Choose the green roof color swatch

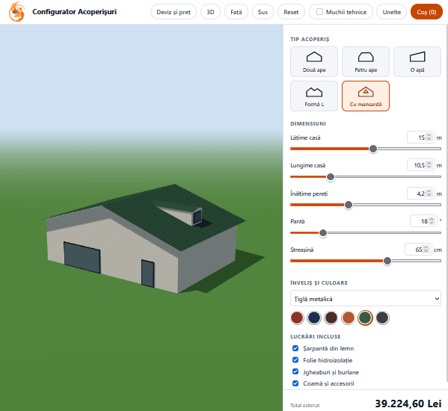(x=365, y=318)
